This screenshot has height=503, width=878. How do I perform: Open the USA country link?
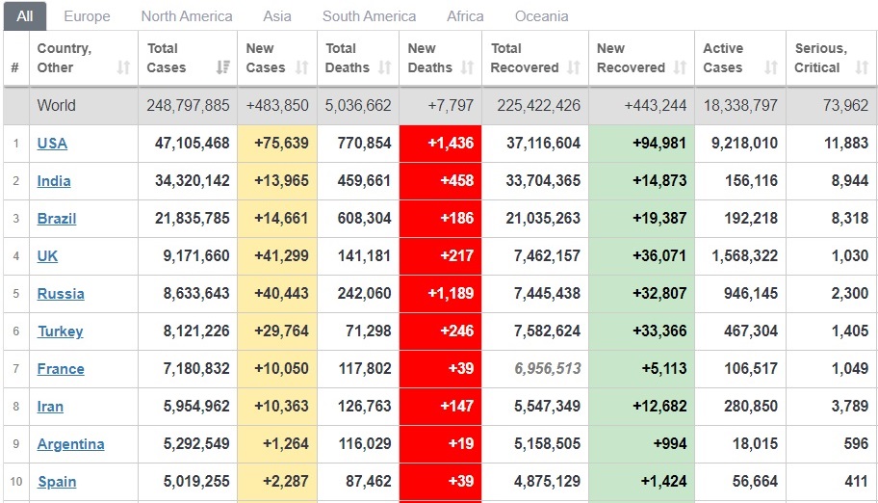(52, 144)
